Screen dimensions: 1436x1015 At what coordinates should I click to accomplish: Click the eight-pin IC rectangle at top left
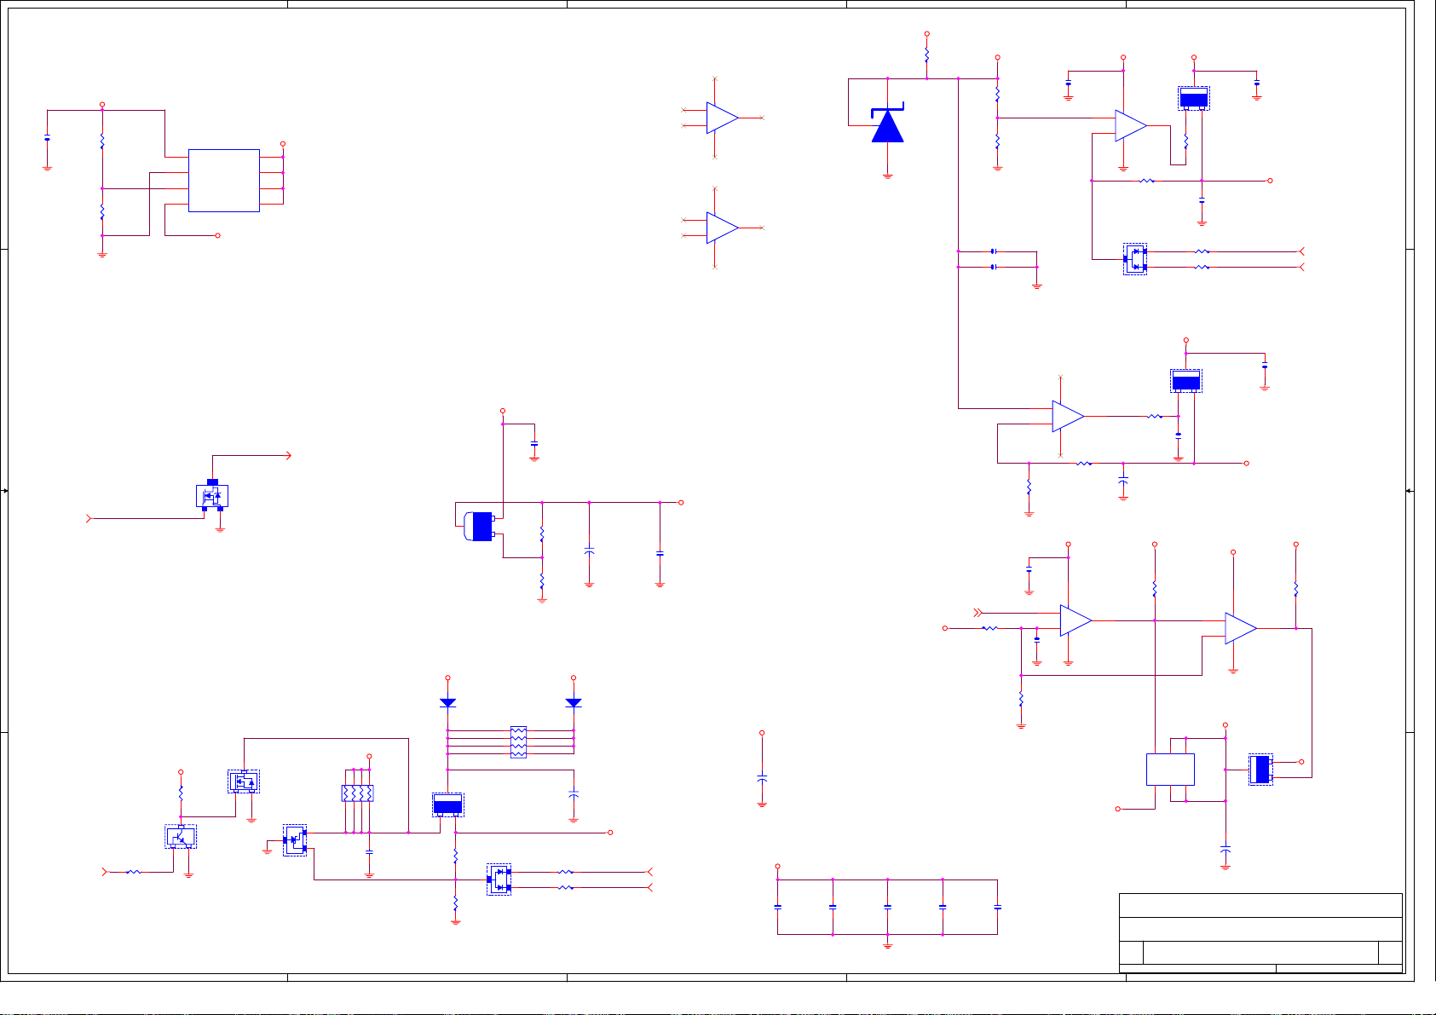pyautogui.click(x=223, y=181)
